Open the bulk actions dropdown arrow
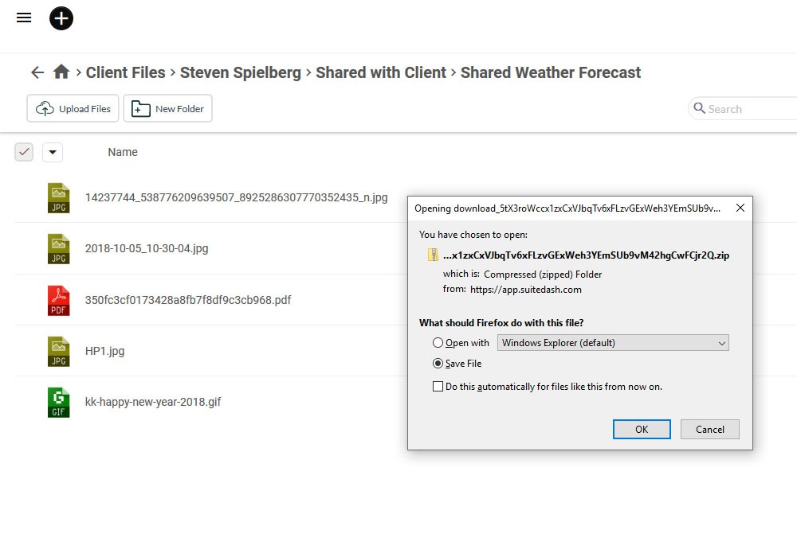 52,152
